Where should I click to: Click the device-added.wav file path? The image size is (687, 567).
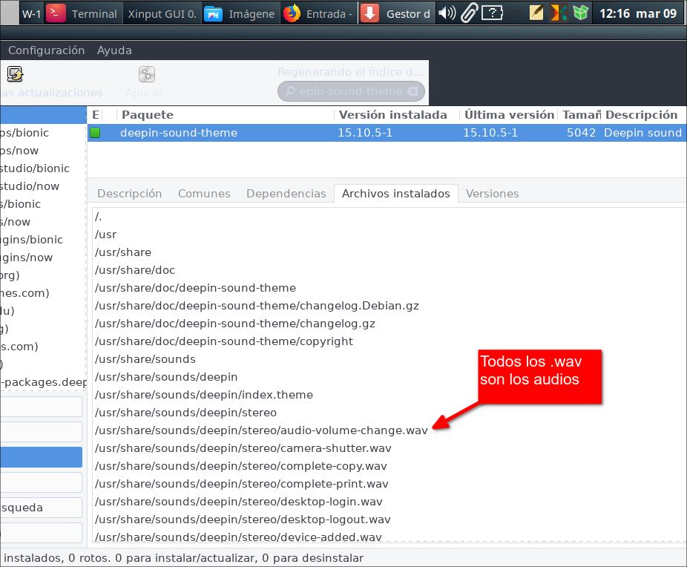tap(238, 537)
